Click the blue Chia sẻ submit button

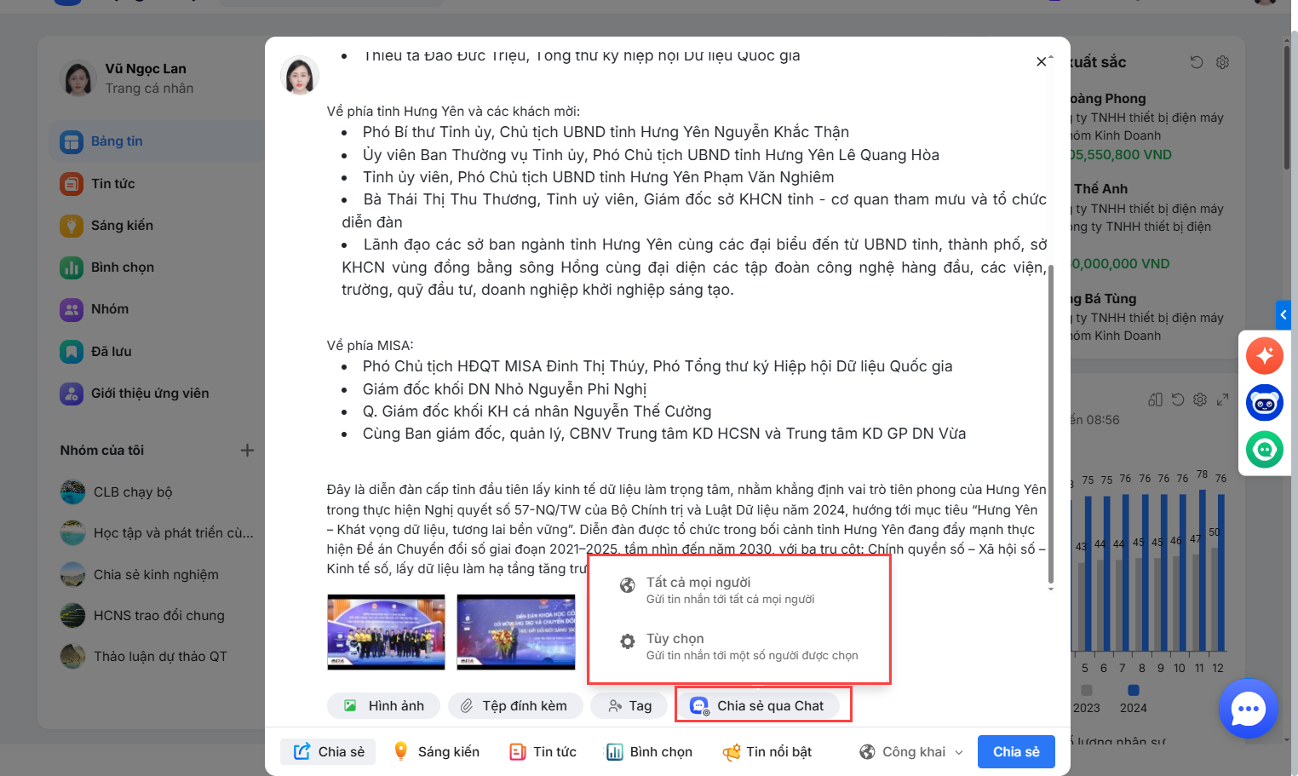click(x=1016, y=751)
